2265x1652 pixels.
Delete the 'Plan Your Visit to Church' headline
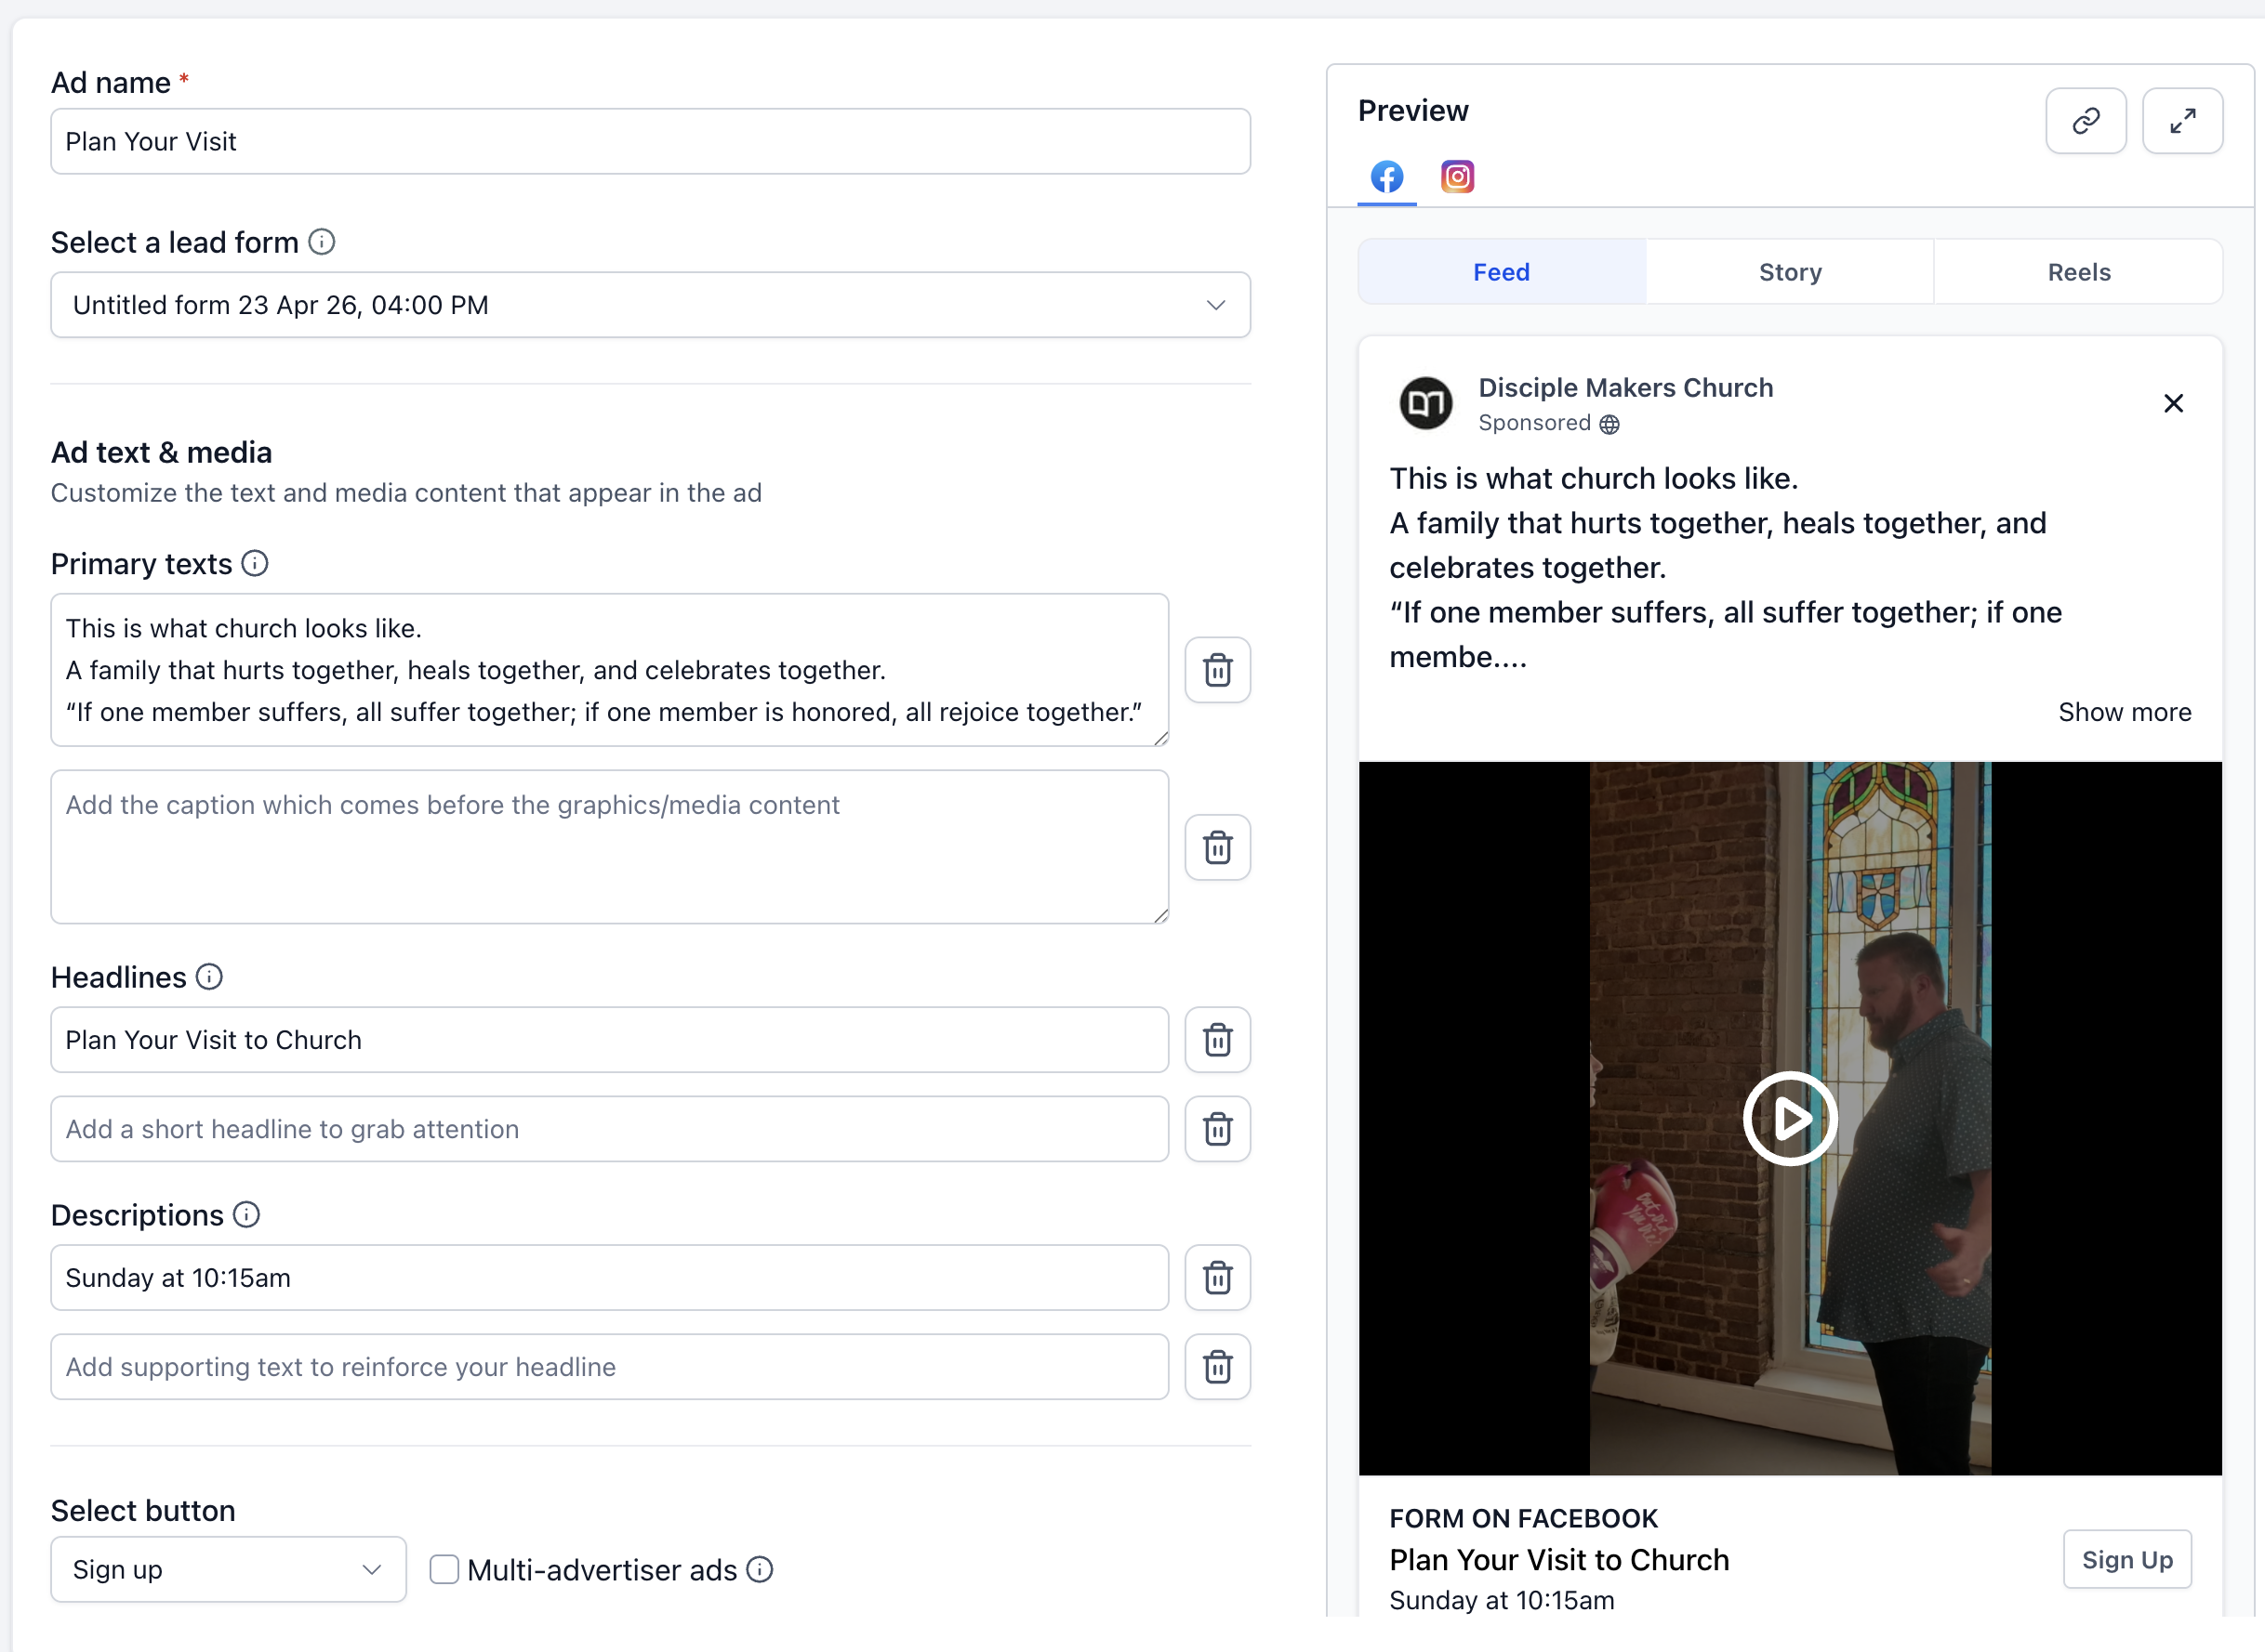tap(1217, 1040)
